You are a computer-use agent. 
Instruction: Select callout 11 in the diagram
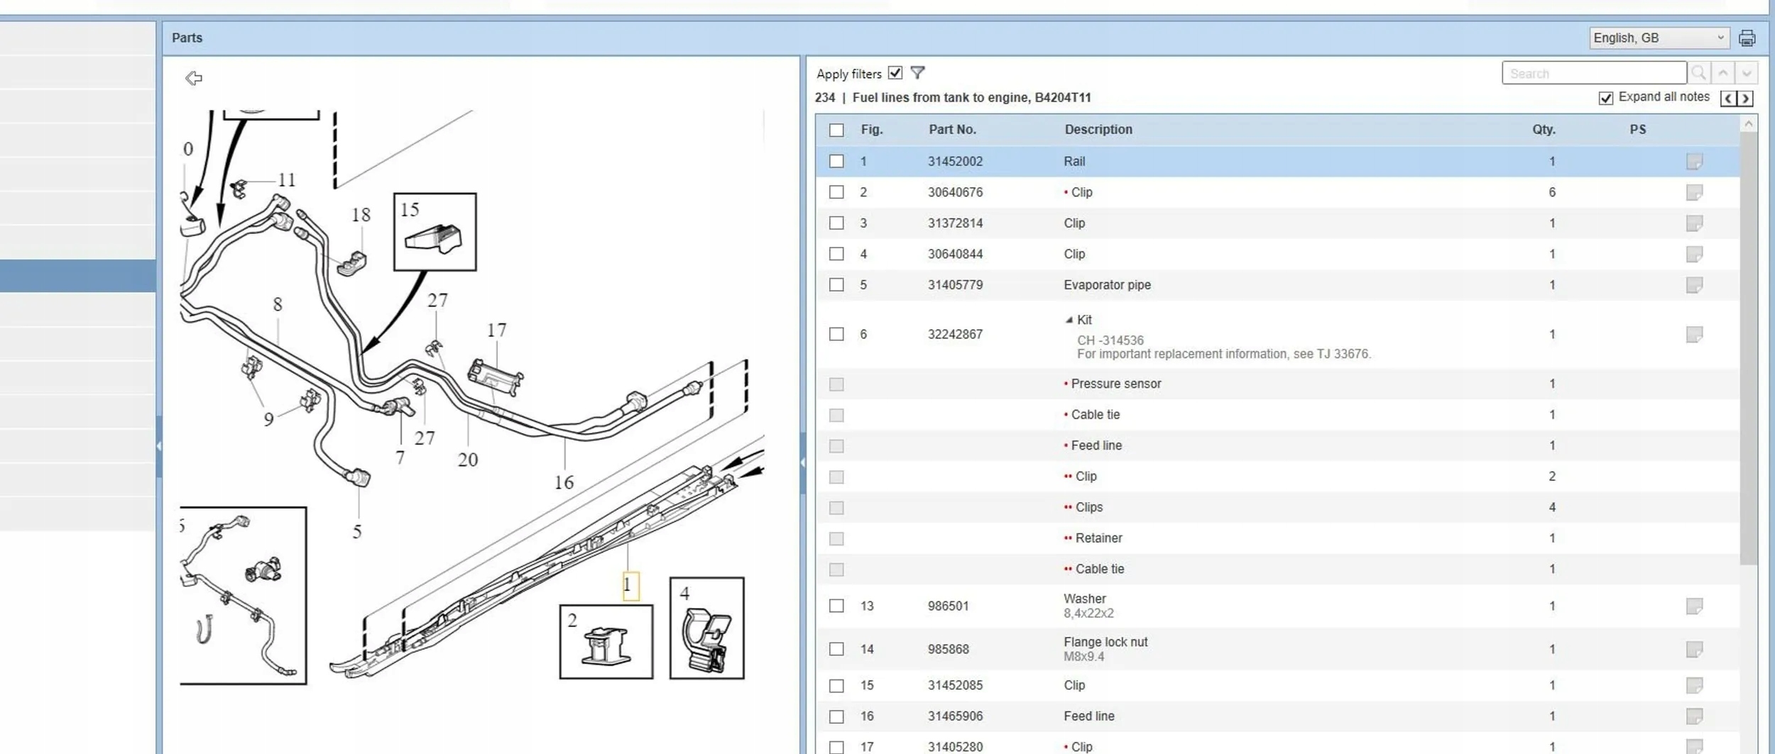coord(286,180)
